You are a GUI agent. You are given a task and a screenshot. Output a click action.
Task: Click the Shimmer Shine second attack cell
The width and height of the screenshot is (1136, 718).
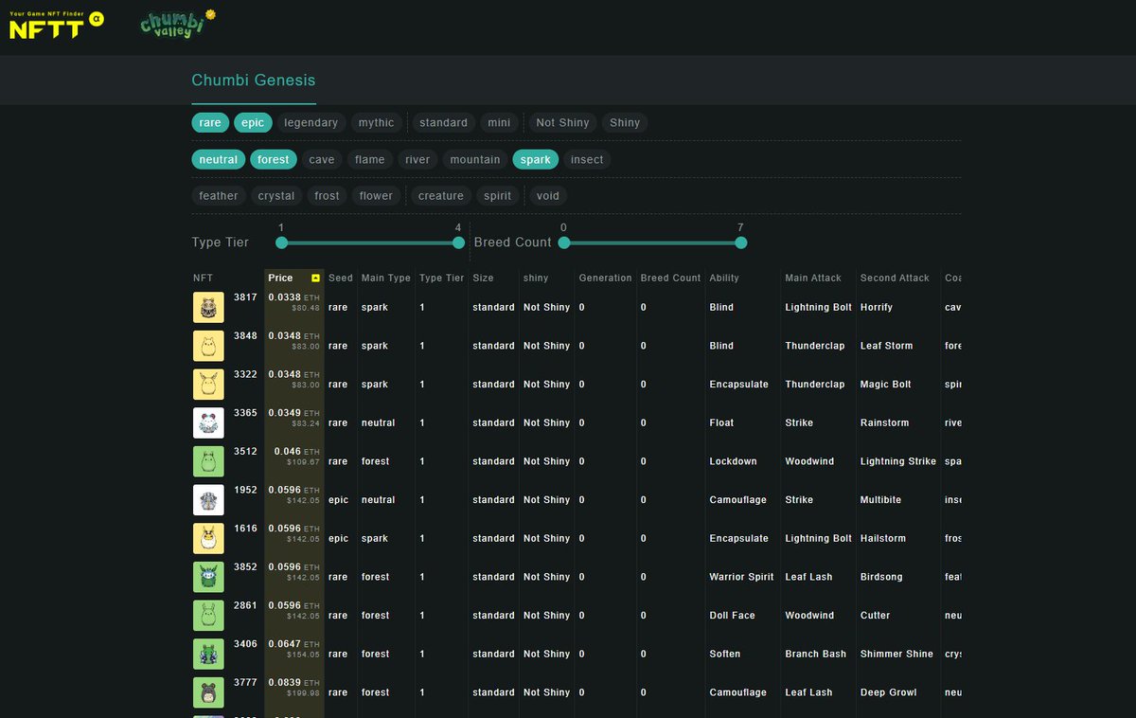tap(896, 654)
